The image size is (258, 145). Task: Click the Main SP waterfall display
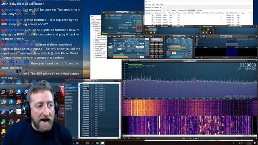(189, 117)
